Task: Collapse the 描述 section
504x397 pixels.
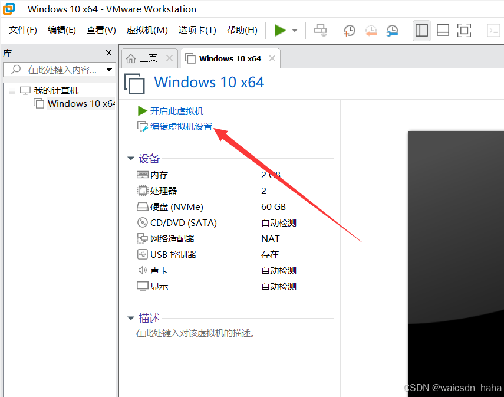Action: point(131,318)
